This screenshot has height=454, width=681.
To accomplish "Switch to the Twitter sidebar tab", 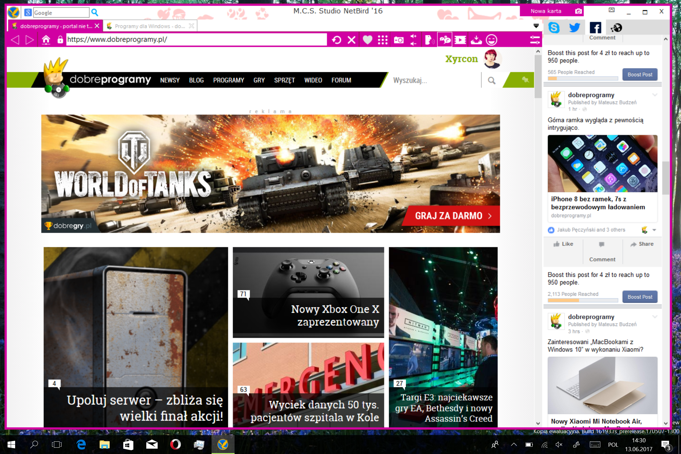I will pyautogui.click(x=574, y=27).
